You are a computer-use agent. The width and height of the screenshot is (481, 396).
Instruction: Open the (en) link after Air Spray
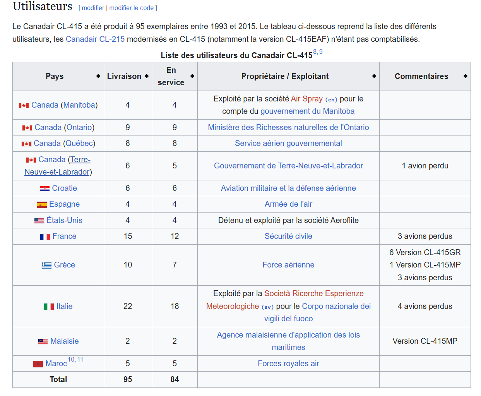point(331,99)
